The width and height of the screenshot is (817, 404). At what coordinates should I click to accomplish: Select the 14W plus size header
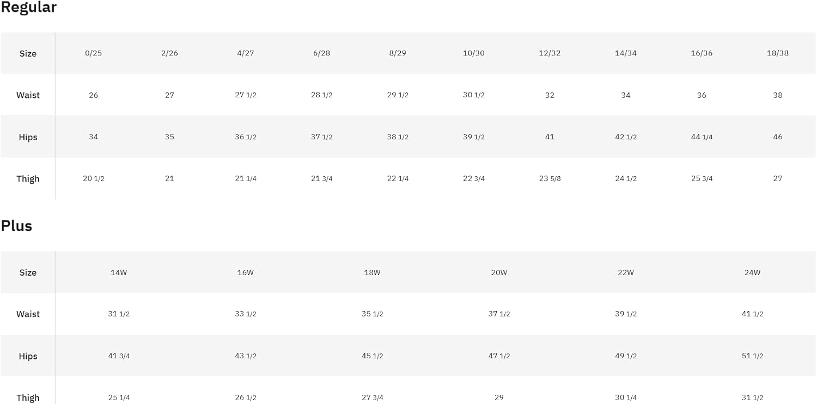[119, 272]
